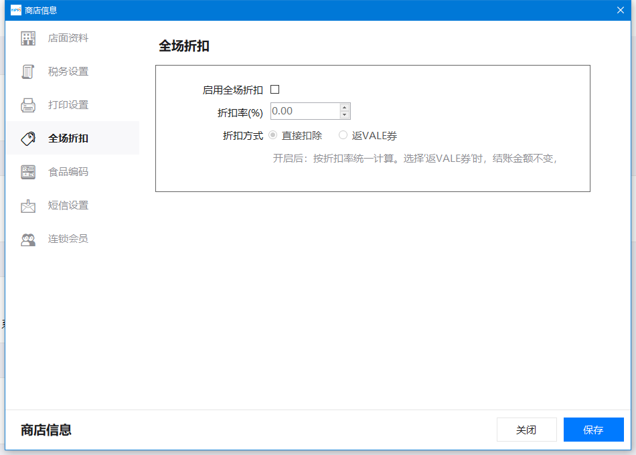Click the 税务设置 scroll icon

coord(28,72)
